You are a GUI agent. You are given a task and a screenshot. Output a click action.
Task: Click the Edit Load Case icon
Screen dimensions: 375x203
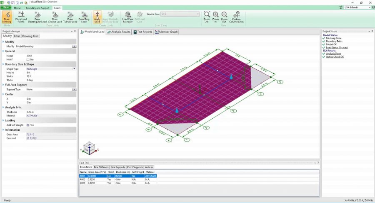click(x=140, y=17)
